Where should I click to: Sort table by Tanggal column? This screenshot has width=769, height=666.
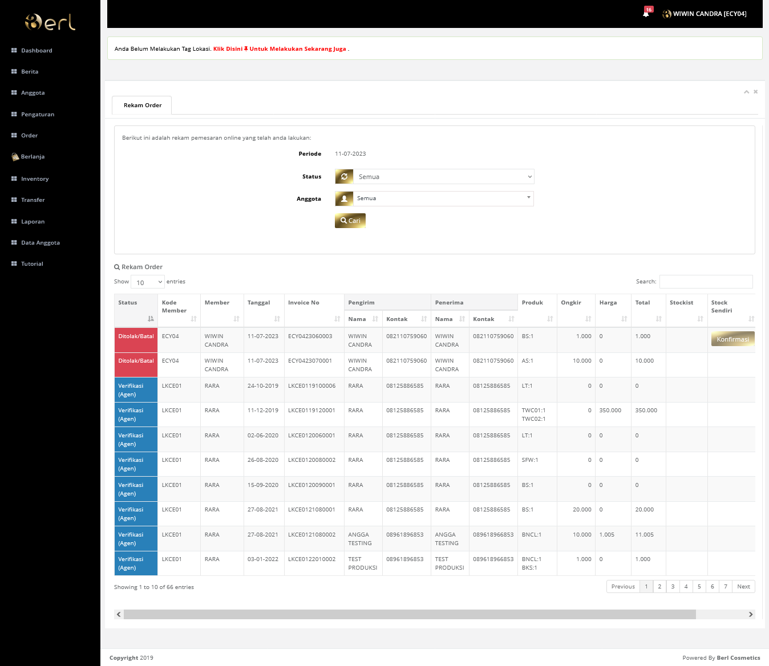pyautogui.click(x=264, y=310)
